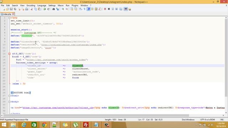
Task: Open FileZilla from the taskbar
Action: [x=86, y=125]
